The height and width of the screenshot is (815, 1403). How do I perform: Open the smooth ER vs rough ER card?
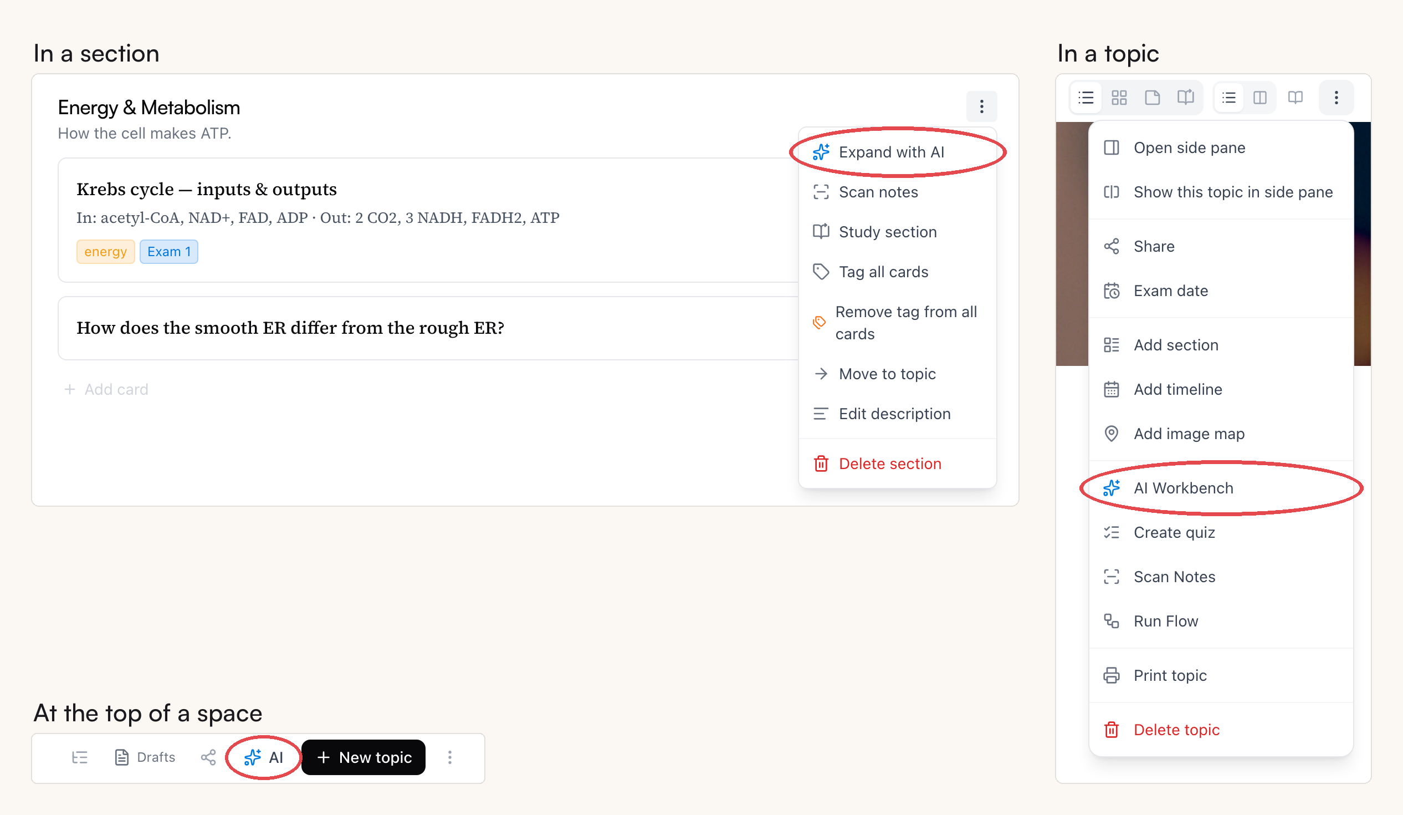coord(429,328)
